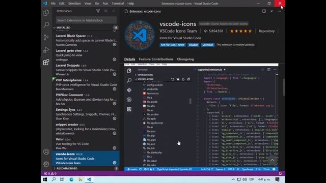Select the Extensions view icon
Image resolution: width=326 pixels, height=183 pixels.
[46, 62]
